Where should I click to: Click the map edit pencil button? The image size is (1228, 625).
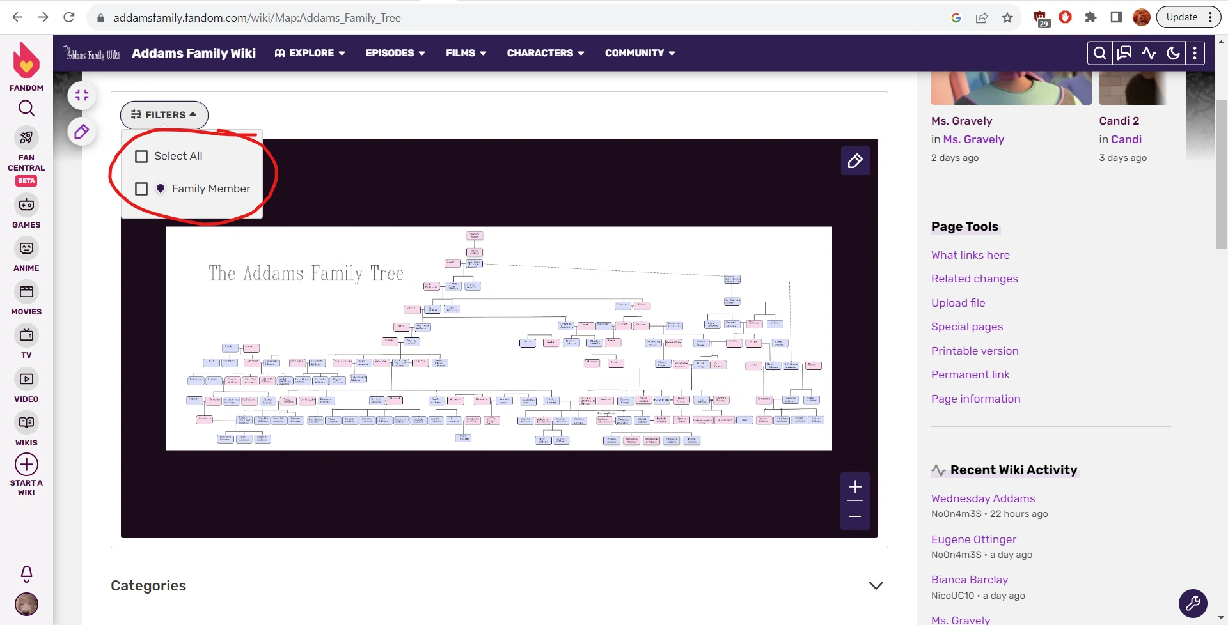pyautogui.click(x=855, y=161)
